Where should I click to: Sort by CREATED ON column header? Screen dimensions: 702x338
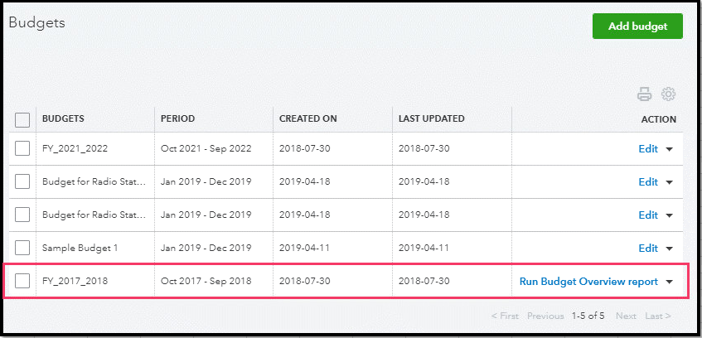pos(308,118)
